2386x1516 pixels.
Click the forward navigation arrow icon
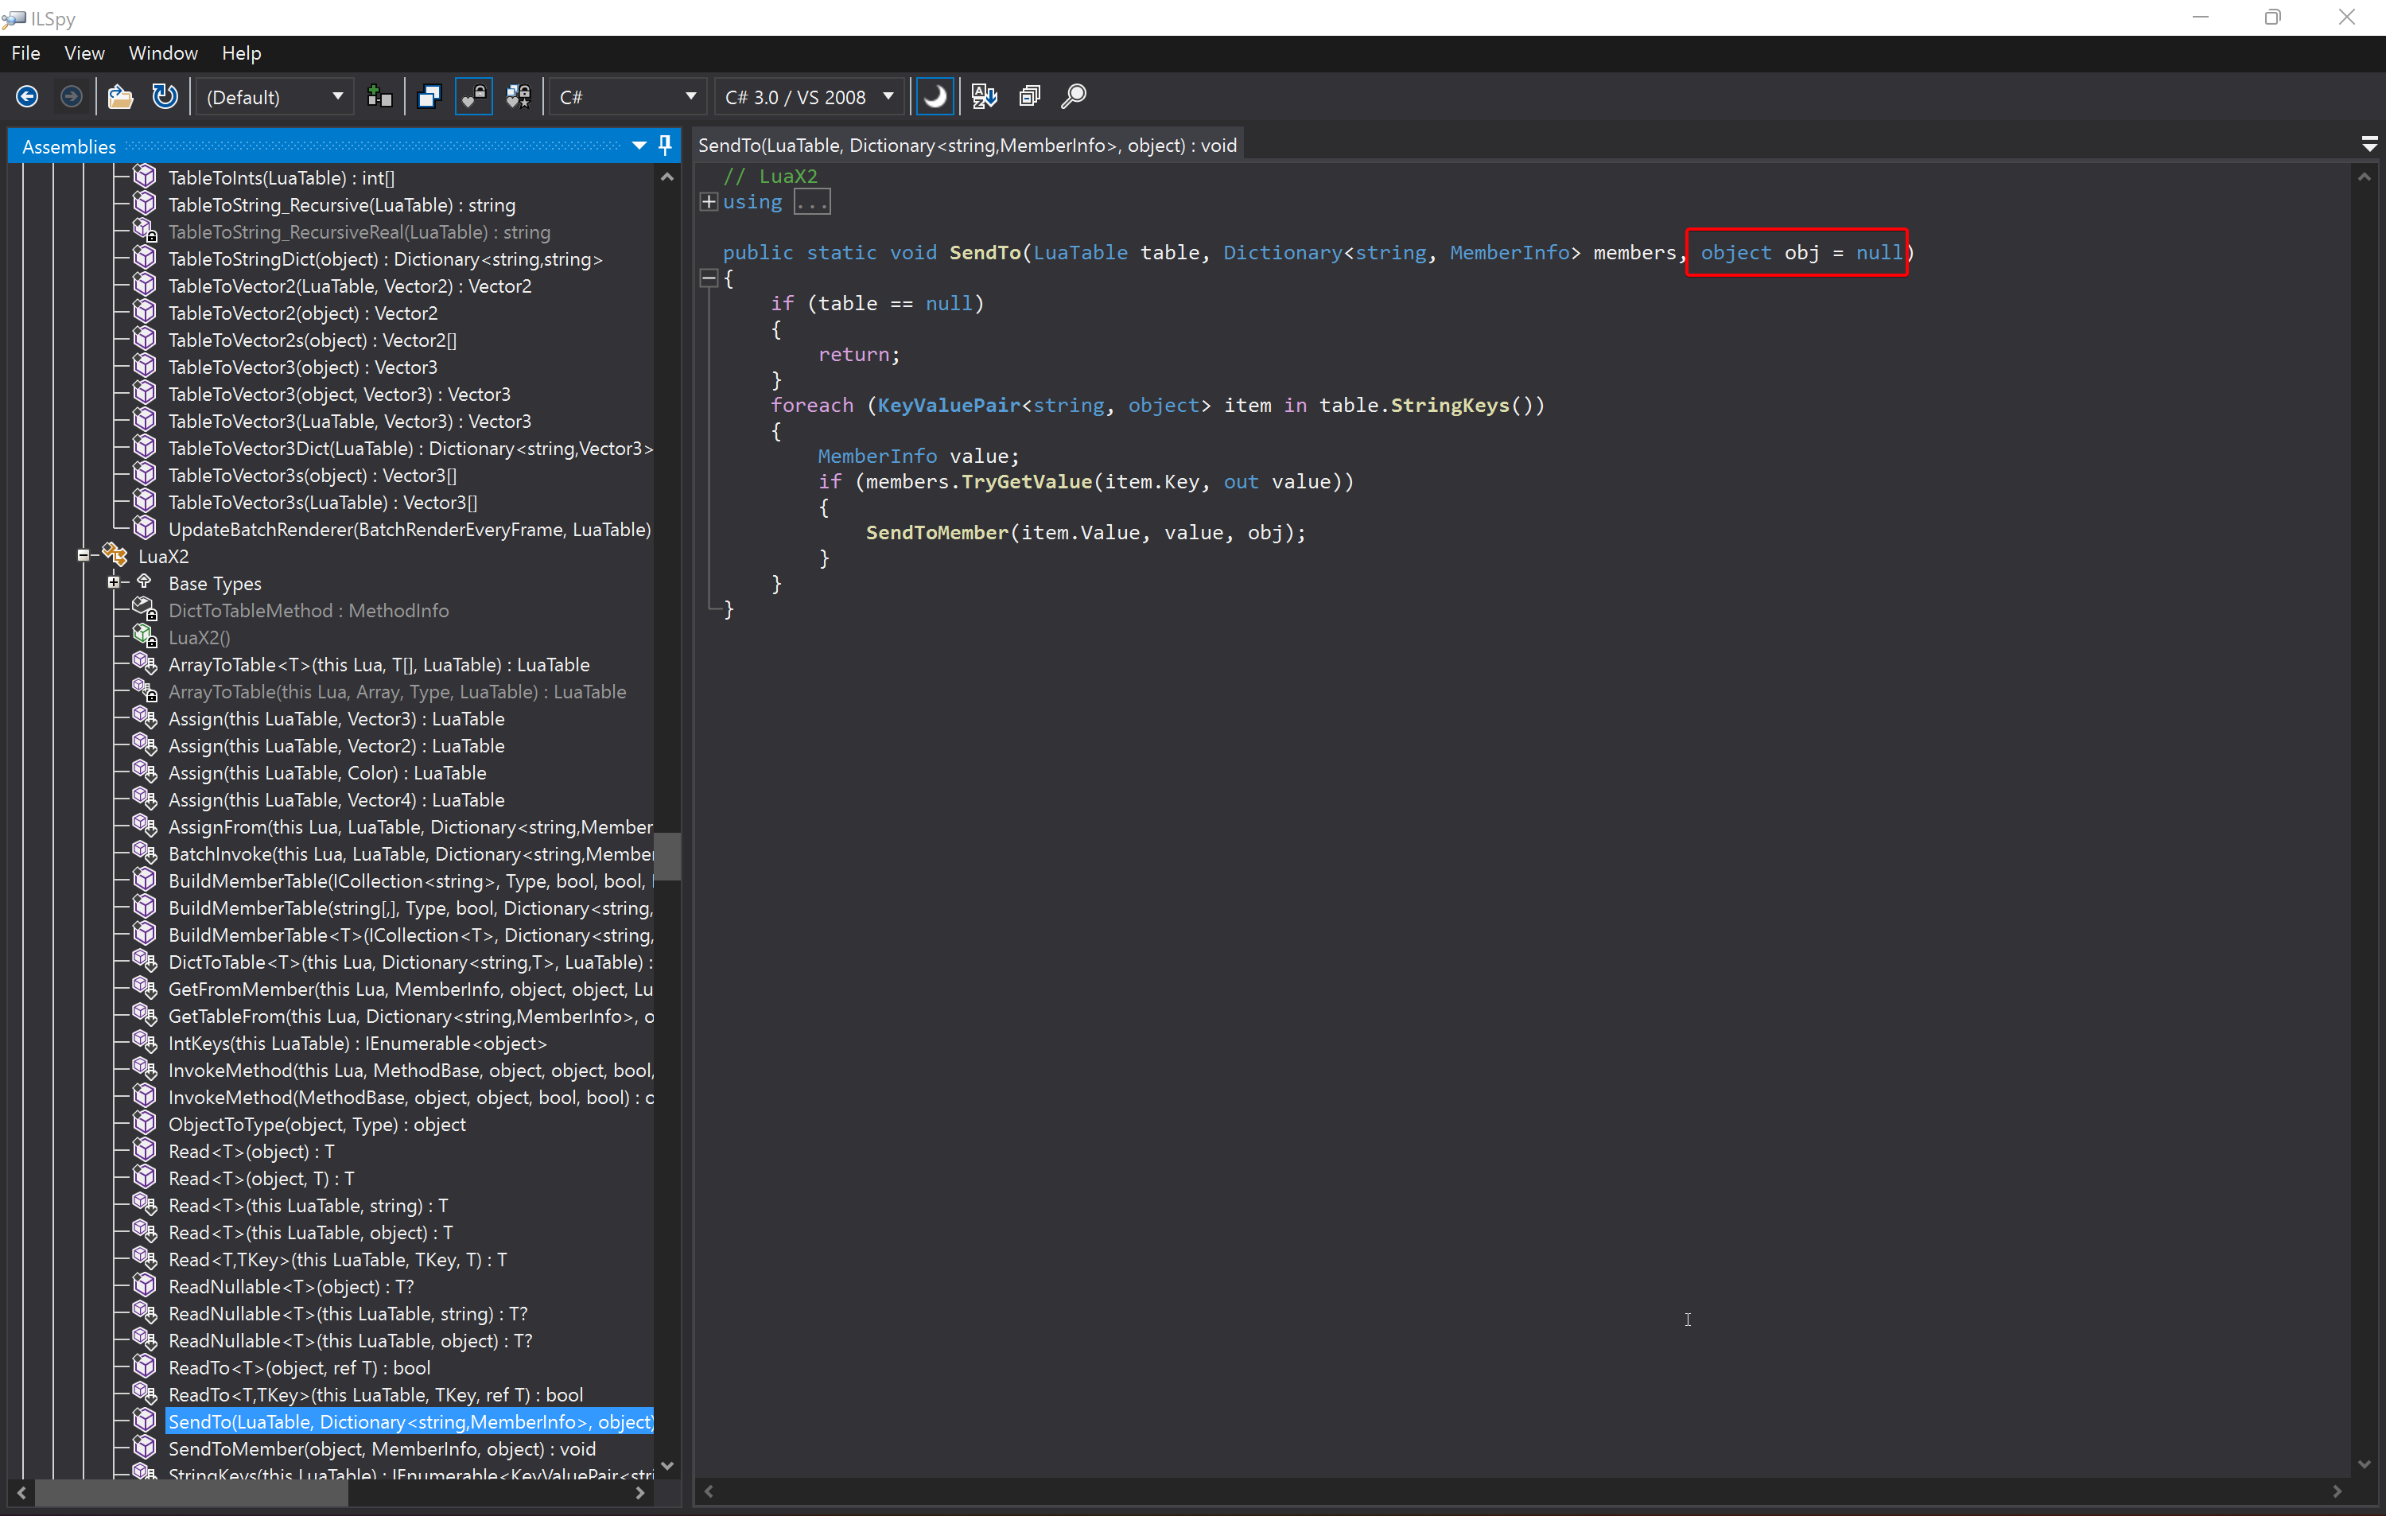pos(70,96)
